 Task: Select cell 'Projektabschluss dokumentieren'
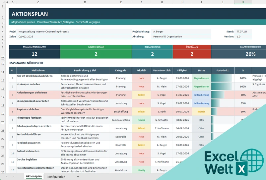click(38, 170)
